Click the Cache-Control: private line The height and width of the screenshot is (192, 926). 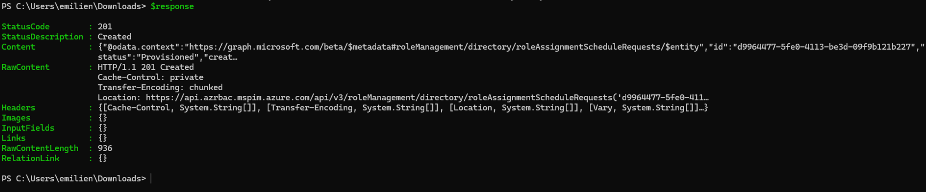coord(150,77)
